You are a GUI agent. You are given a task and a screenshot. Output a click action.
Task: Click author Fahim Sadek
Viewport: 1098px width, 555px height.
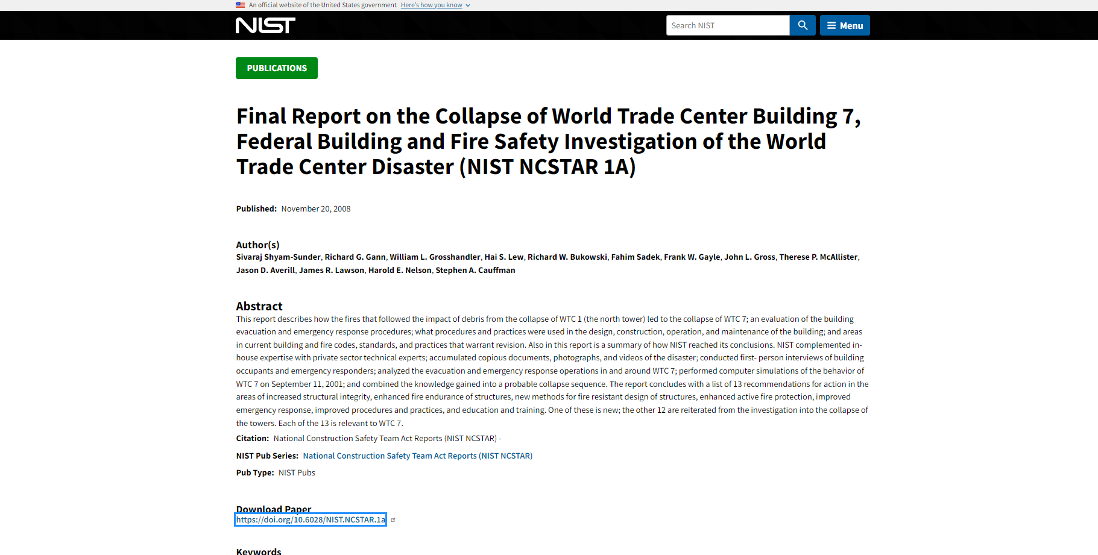click(636, 257)
